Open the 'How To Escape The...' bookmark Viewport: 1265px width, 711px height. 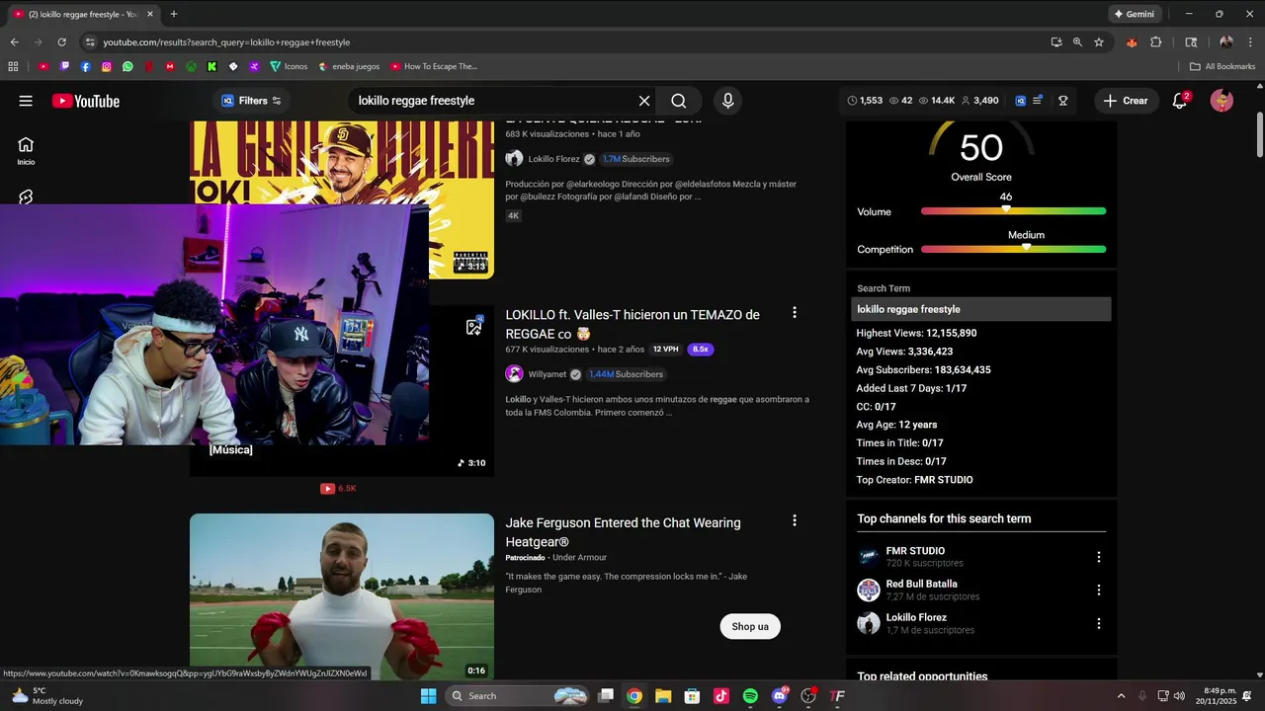434,66
